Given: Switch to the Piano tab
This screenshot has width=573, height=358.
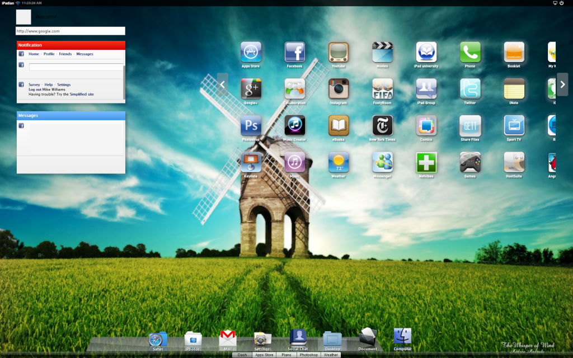Looking at the screenshot, I should [x=286, y=355].
